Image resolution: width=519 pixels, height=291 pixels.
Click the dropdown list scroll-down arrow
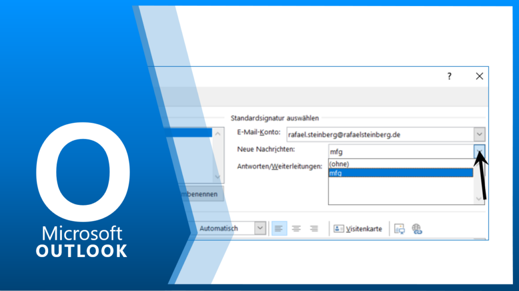coord(478,198)
